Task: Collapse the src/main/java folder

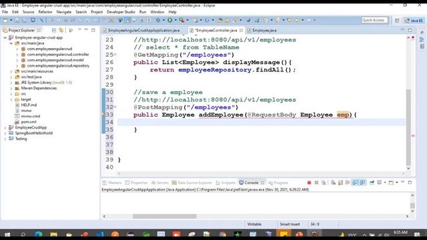Action: pyautogui.click(x=11, y=43)
